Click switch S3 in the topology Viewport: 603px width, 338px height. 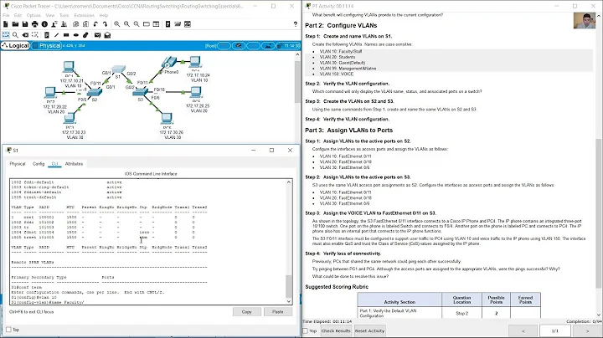point(140,91)
